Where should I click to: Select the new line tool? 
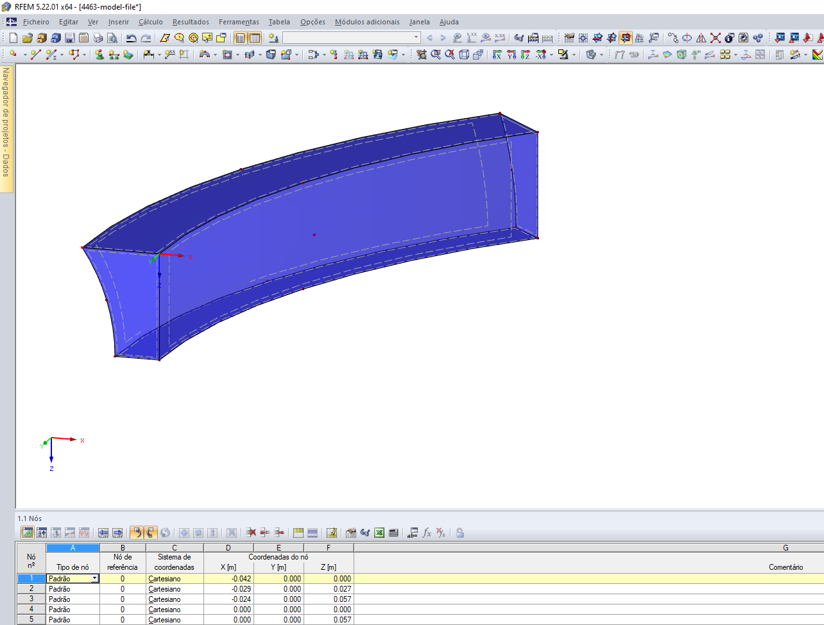pos(36,55)
